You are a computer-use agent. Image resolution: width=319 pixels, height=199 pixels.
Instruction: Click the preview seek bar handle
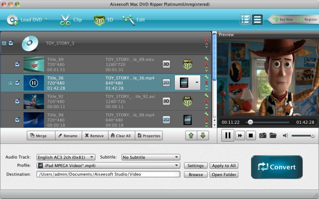pos(251,122)
